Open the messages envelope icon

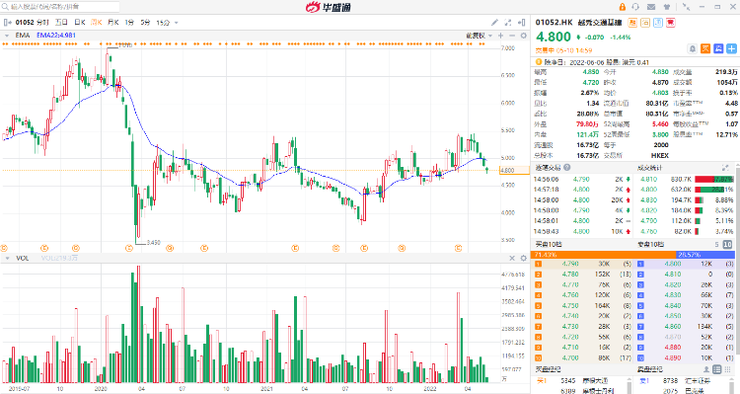(651, 7)
